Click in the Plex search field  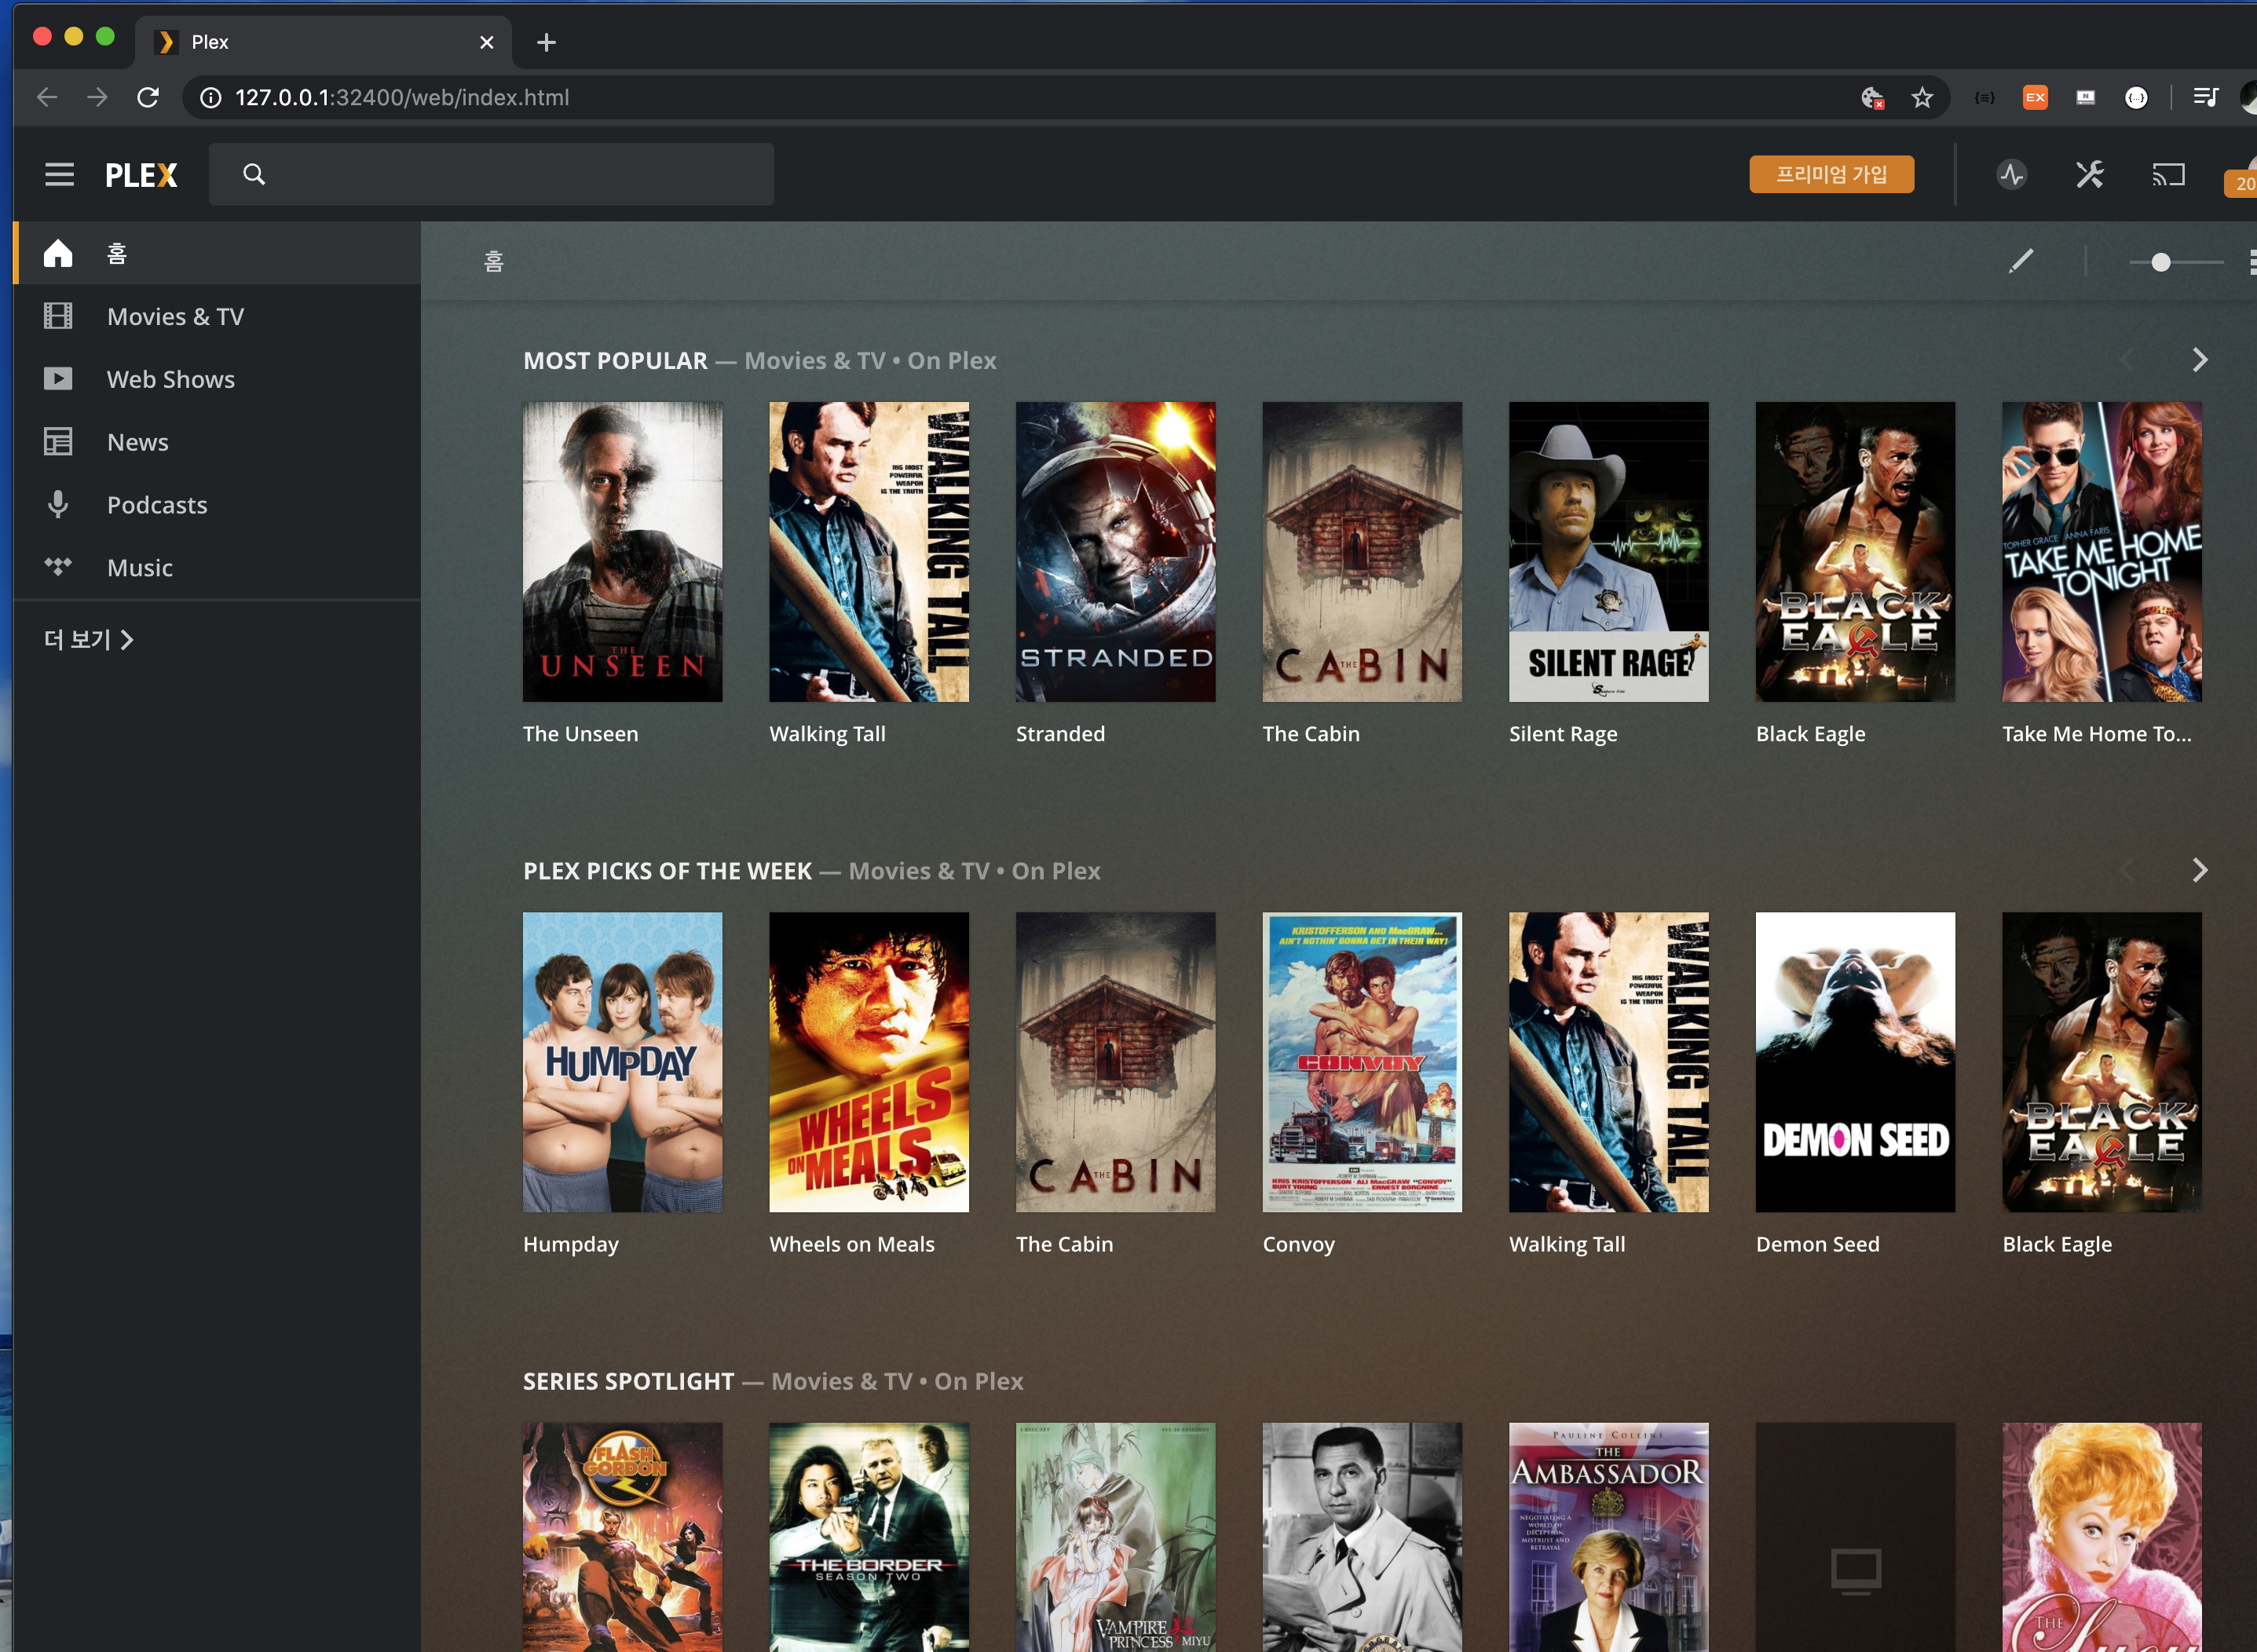click(491, 174)
